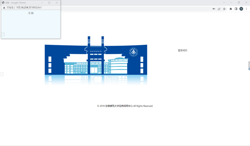Click the university emblem on the banner
Screen dimensions: 250x146
pos(133,52)
